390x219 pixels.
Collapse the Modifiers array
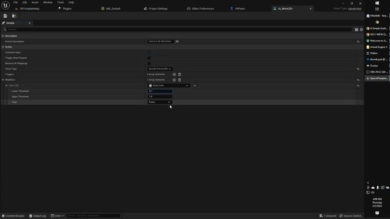[x=2, y=80]
